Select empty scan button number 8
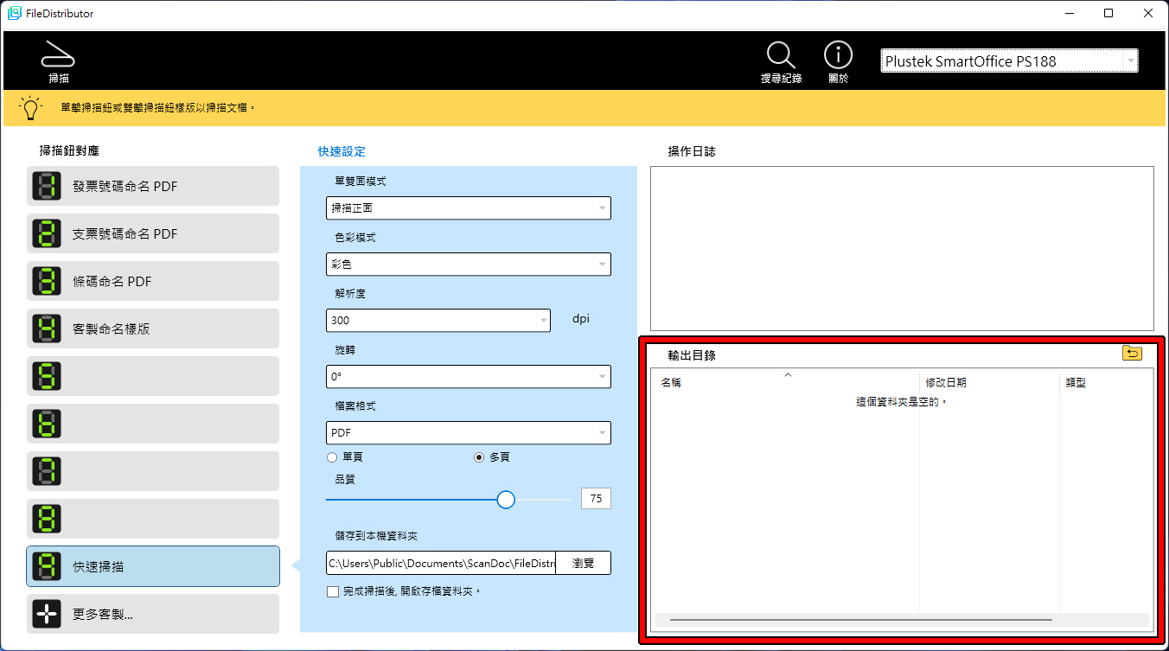Image resolution: width=1169 pixels, height=651 pixels. coord(153,519)
